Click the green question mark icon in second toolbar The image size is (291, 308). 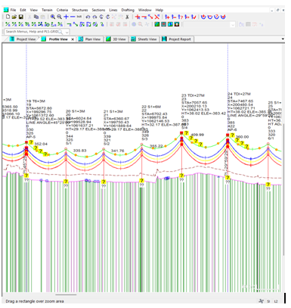102,24
